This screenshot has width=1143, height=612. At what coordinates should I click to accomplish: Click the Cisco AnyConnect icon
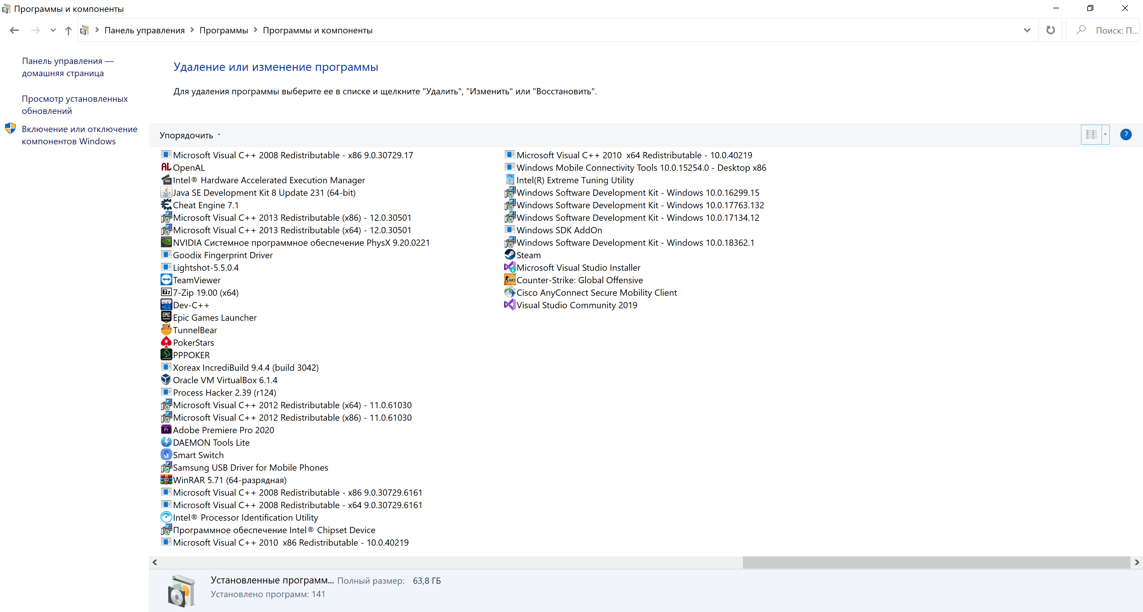tap(510, 292)
